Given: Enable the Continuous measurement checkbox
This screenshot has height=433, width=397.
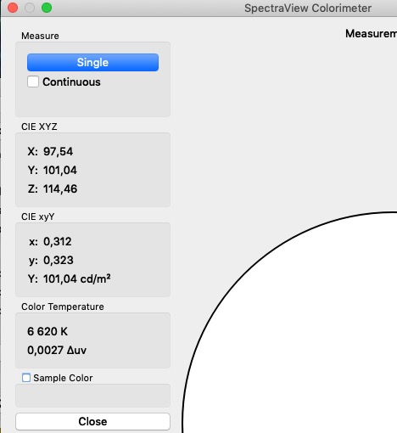Looking at the screenshot, I should coord(33,82).
